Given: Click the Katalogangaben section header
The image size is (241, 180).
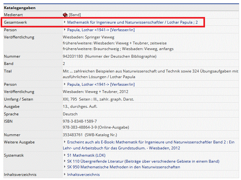Looking at the screenshot, I should [x=20, y=8].
